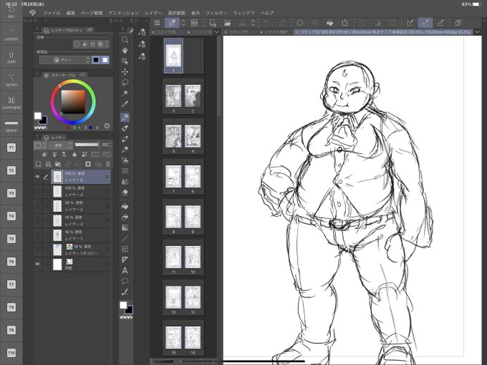Select the Hand move-view tool
The width and height of the screenshot is (487, 365).
coord(125,50)
